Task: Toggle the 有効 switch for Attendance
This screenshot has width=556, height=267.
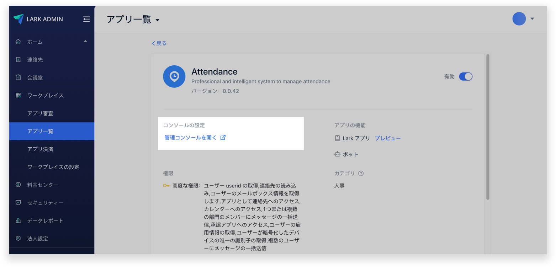Action: (x=465, y=76)
